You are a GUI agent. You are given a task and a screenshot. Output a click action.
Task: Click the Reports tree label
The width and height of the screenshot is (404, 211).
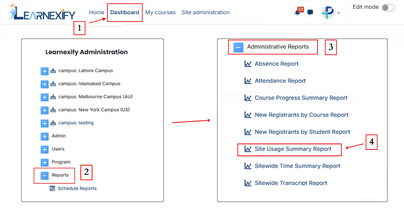(x=60, y=175)
